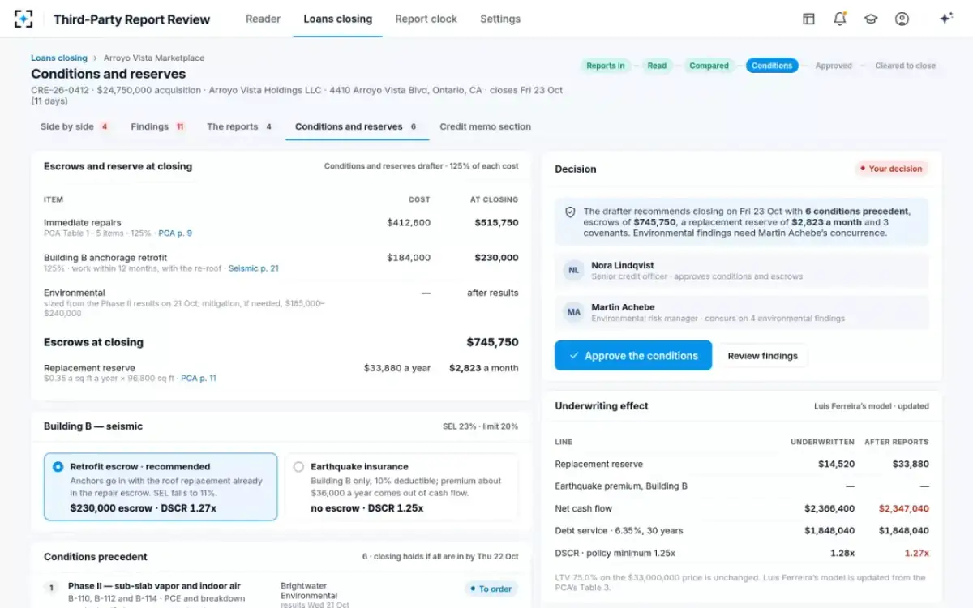Click the Read progress step
Viewport: 973px width, 608px height.
(657, 66)
